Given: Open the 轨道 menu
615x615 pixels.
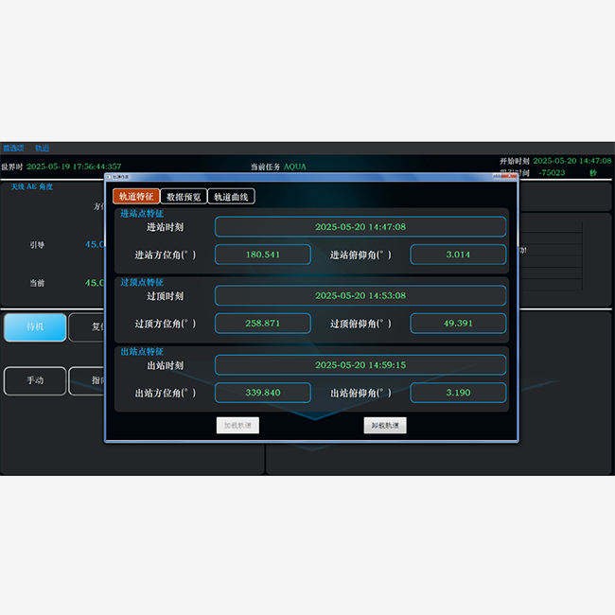Looking at the screenshot, I should tap(42, 148).
